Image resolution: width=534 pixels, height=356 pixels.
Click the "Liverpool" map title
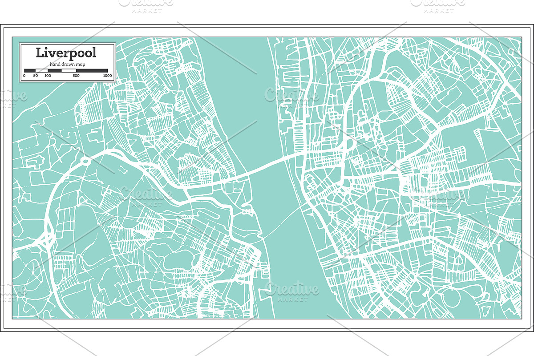[x=66, y=53]
